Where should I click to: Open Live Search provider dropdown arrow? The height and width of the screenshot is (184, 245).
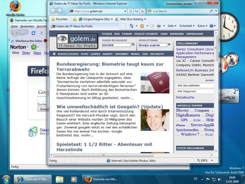tap(216, 11)
